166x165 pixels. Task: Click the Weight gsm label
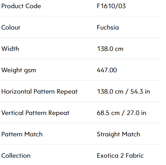[19, 70]
